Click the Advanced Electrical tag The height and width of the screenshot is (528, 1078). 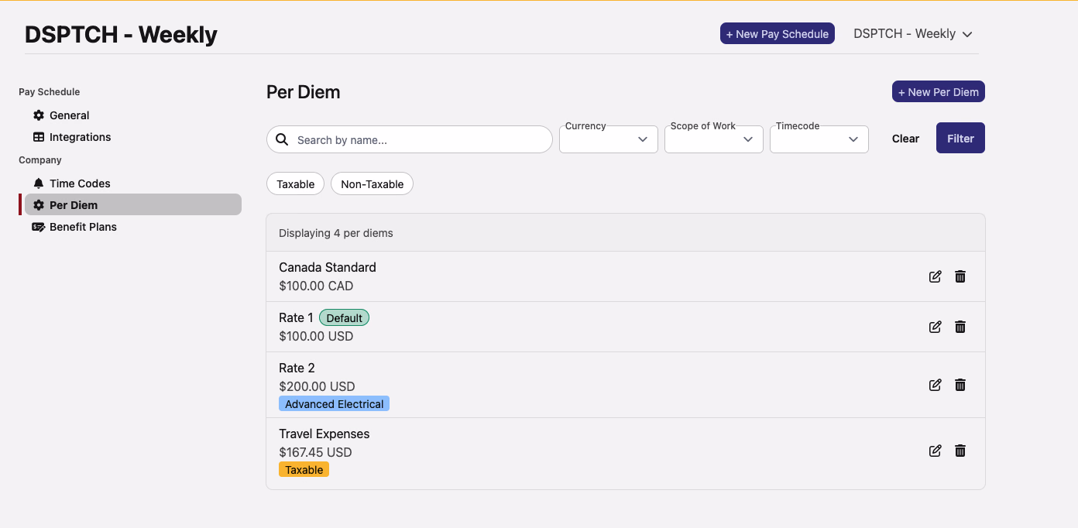click(334, 404)
